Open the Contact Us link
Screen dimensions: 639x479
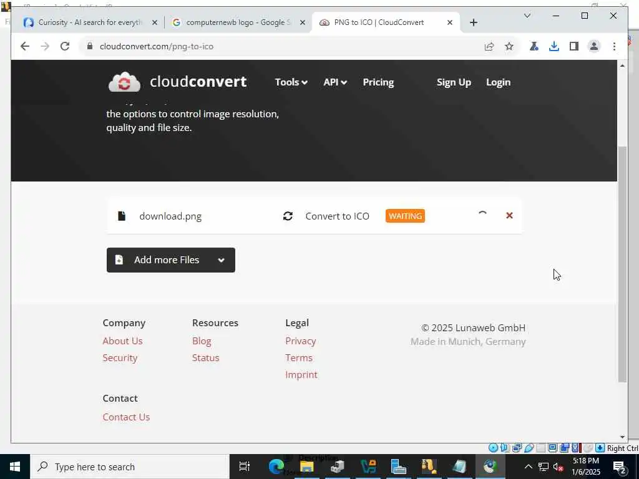126,417
